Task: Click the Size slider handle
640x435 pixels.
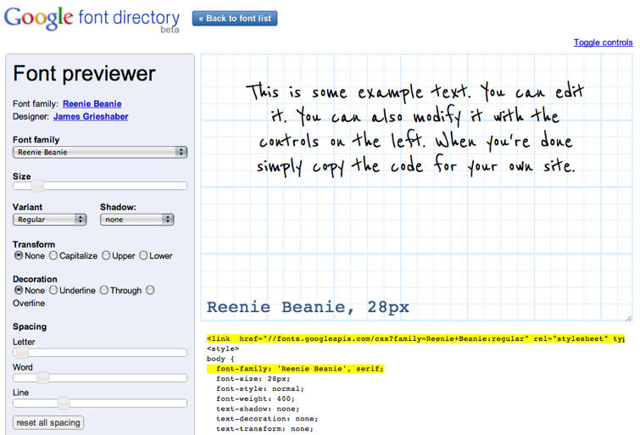Action: (37, 186)
